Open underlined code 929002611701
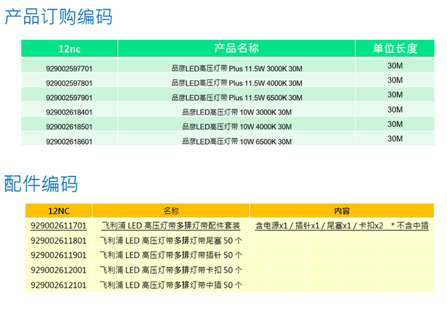This screenshot has height=316, width=447. click(58, 226)
